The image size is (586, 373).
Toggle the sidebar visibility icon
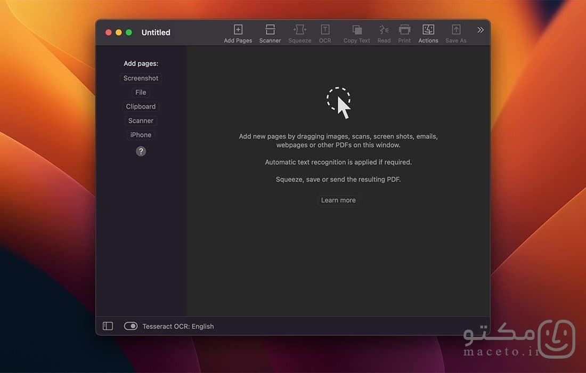coord(108,326)
